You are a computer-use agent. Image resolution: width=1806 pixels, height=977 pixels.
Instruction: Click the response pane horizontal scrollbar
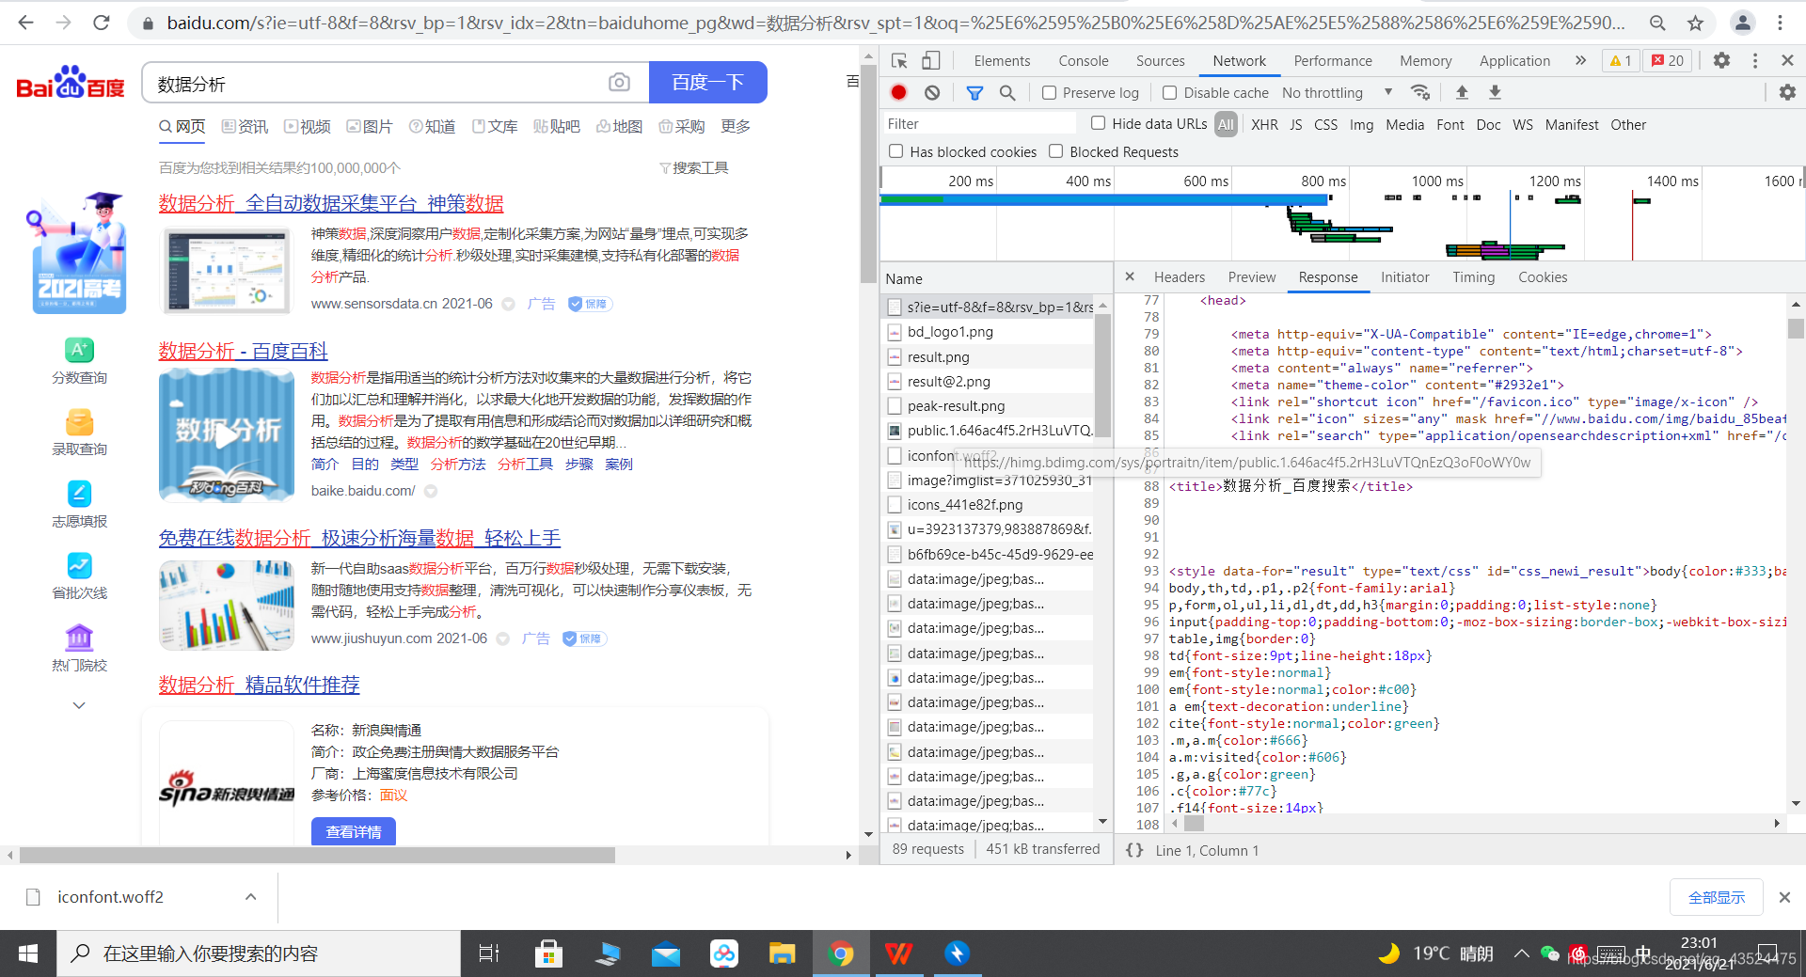point(1194,824)
